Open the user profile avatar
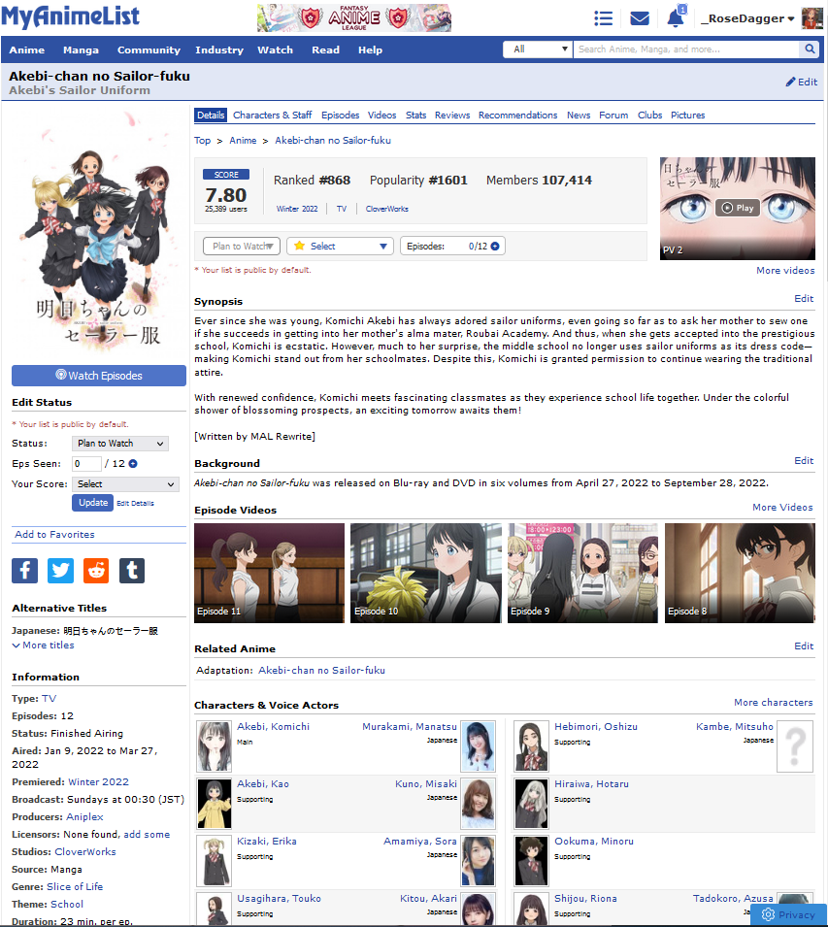Image resolution: width=828 pixels, height=927 pixels. (812, 18)
